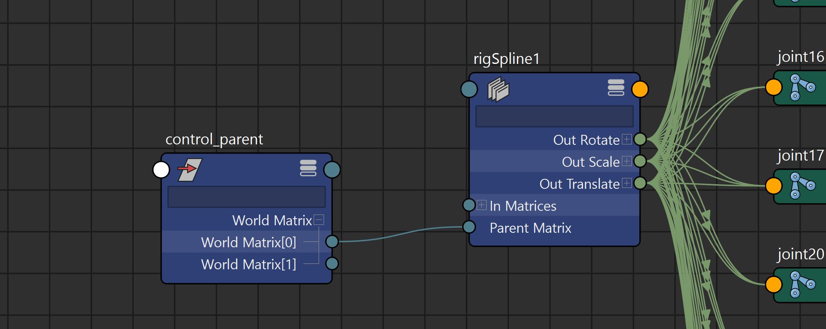Click the joint17 joint icon
Screen dimensions: 826x329
click(x=802, y=186)
